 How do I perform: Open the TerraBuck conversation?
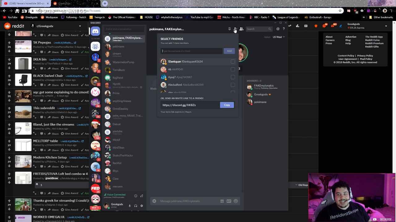(124, 70)
